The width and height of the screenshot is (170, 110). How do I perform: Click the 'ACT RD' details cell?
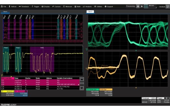click(60, 89)
